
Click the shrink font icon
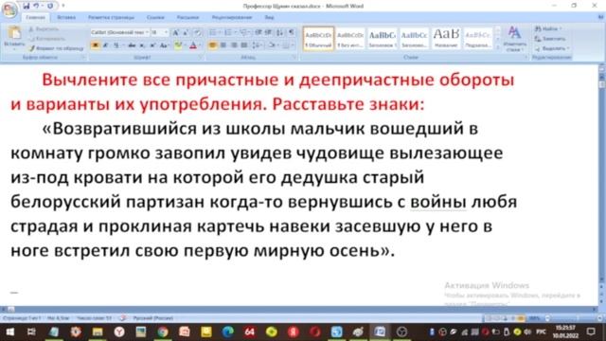[x=186, y=33]
